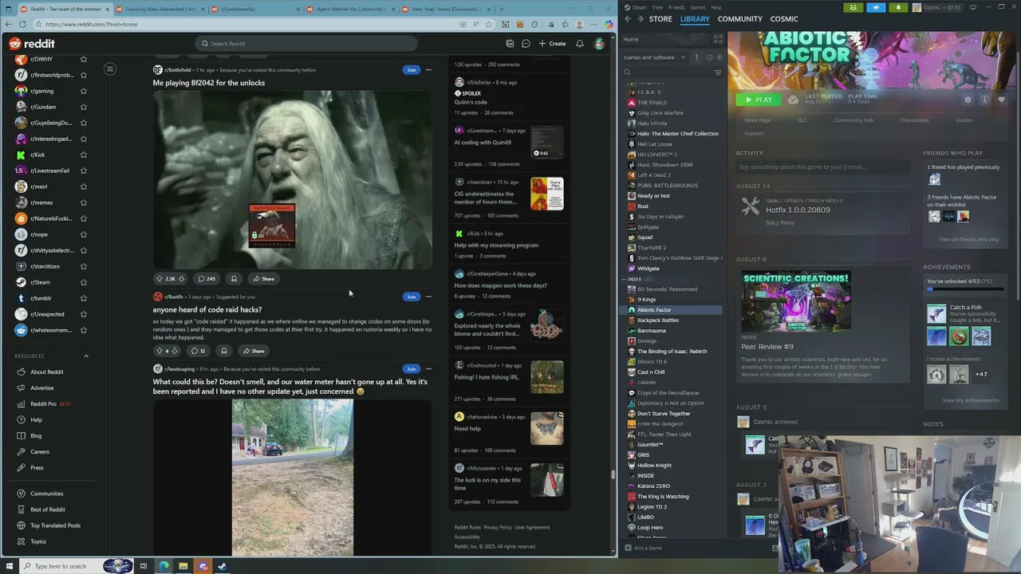Screen dimensions: 1021x574
Task: Favorite r/nope with star
Action: pyautogui.click(x=83, y=234)
